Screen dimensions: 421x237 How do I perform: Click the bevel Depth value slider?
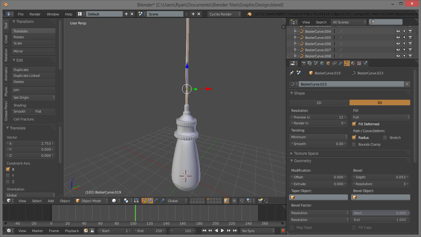381,177
